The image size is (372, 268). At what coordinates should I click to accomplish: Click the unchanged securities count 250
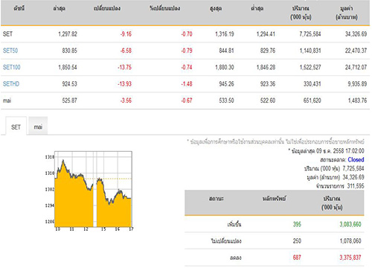(297, 241)
